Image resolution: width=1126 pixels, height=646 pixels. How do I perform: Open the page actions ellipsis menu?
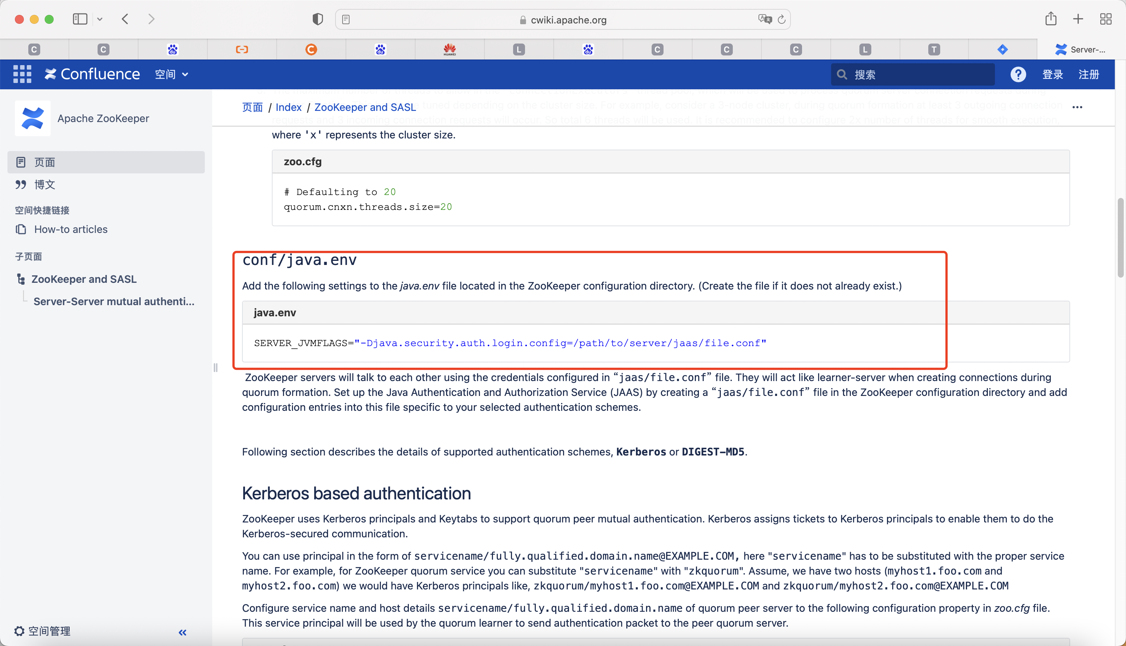click(x=1077, y=107)
